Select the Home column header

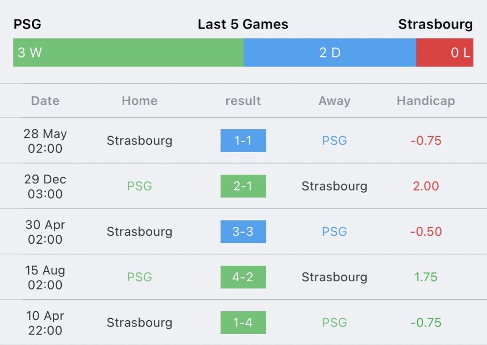tap(139, 101)
